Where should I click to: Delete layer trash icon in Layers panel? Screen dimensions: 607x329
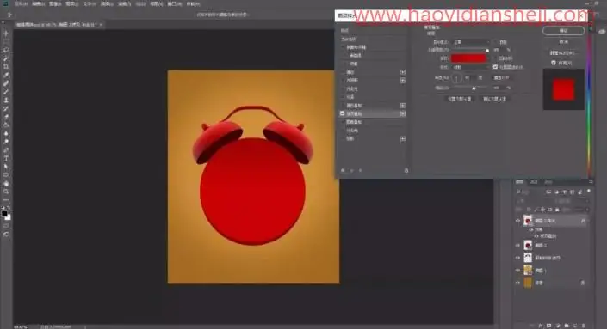coord(584,326)
